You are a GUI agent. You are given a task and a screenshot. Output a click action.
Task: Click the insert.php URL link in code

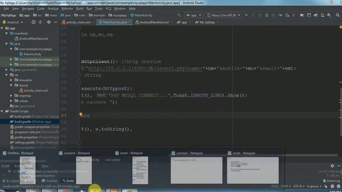[145, 68]
